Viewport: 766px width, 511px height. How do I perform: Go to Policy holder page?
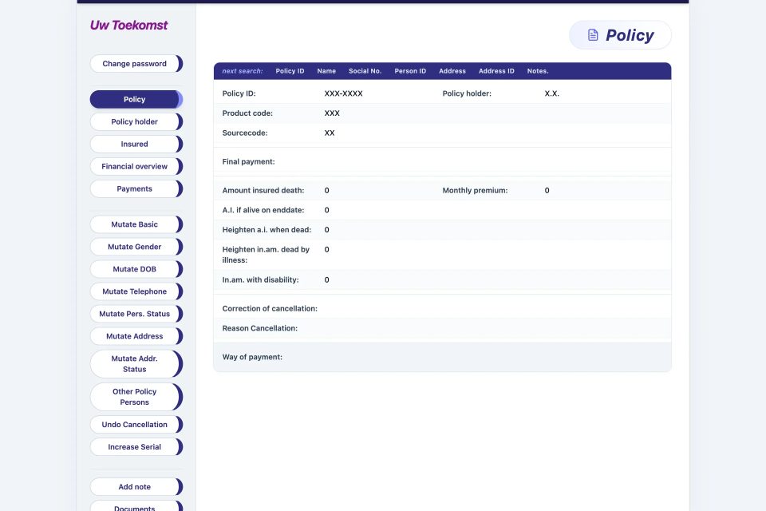point(136,121)
